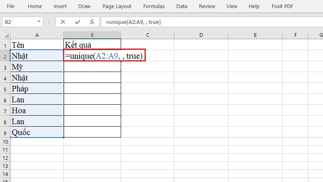
Task: Click the formula bar options three-dot handle
Action: point(49,22)
